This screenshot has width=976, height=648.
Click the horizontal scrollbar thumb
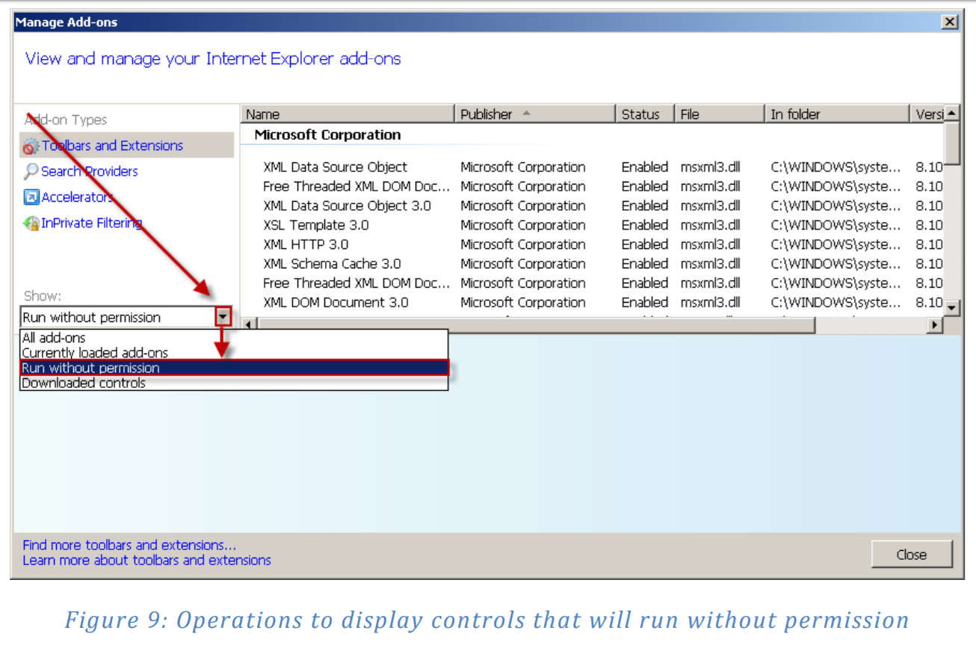point(535,325)
